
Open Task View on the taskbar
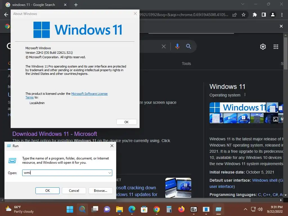95,209
